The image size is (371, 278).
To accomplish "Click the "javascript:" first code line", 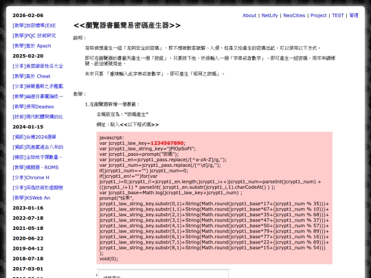I will [112, 137].
